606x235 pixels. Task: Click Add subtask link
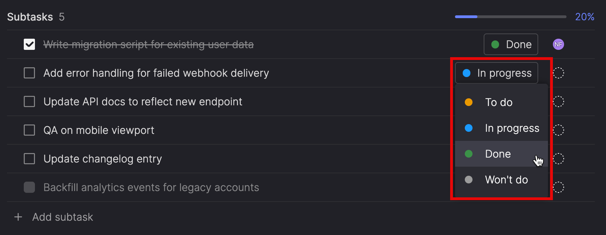coord(63,217)
